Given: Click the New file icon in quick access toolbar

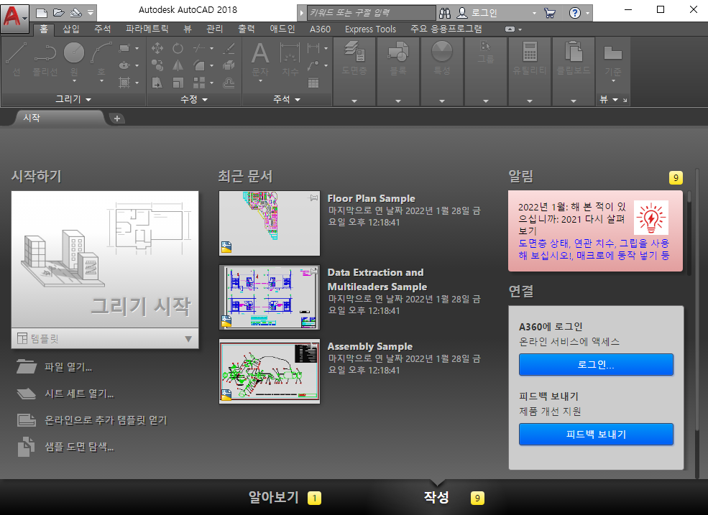Looking at the screenshot, I should point(42,12).
